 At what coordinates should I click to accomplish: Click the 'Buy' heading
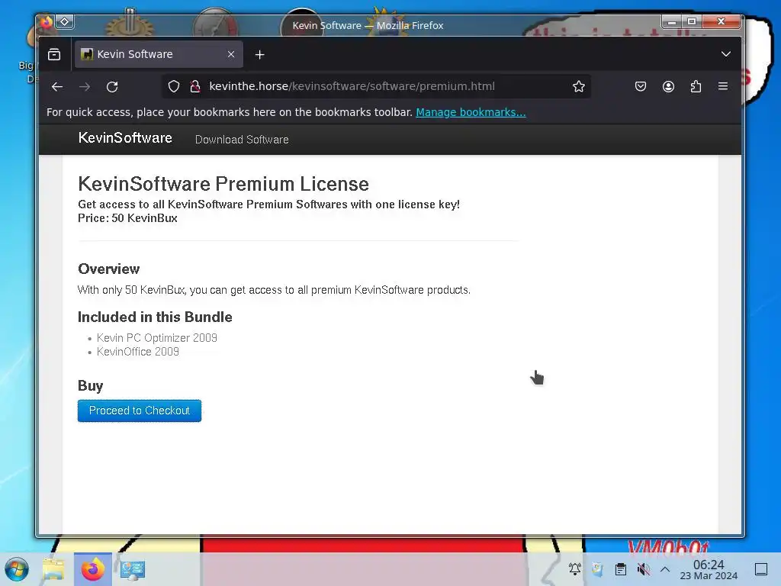pyautogui.click(x=90, y=385)
